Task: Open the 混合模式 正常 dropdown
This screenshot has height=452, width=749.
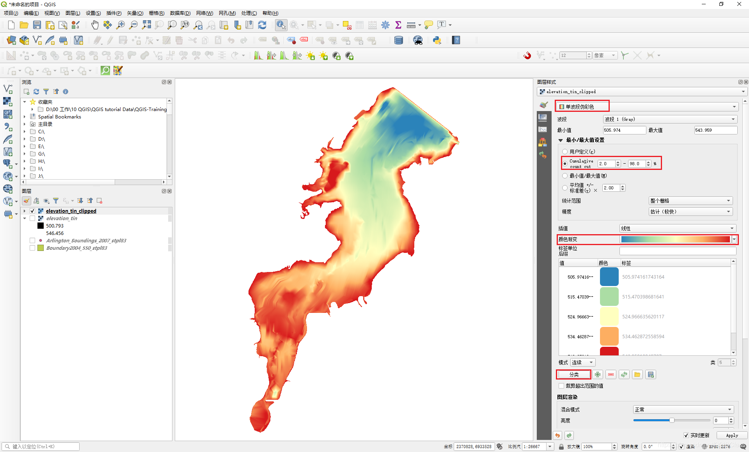Action: click(683, 410)
